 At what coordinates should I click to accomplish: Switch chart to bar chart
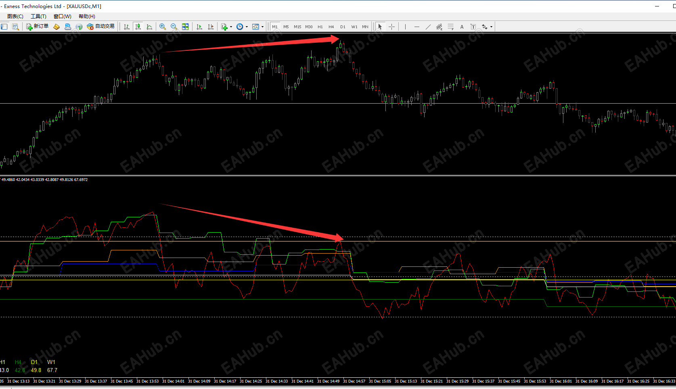(127, 27)
